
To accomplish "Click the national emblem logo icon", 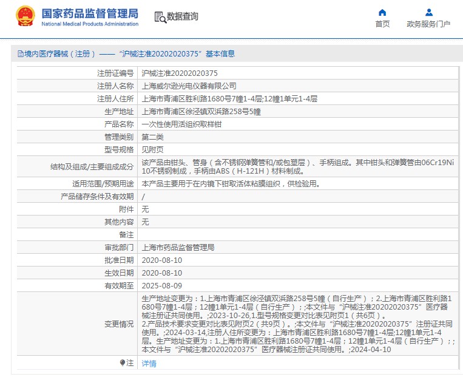I will click(25, 16).
